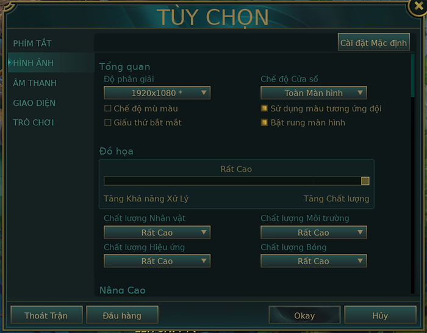
Task: Switch to the Âm Thanh tab
Action: tap(35, 83)
